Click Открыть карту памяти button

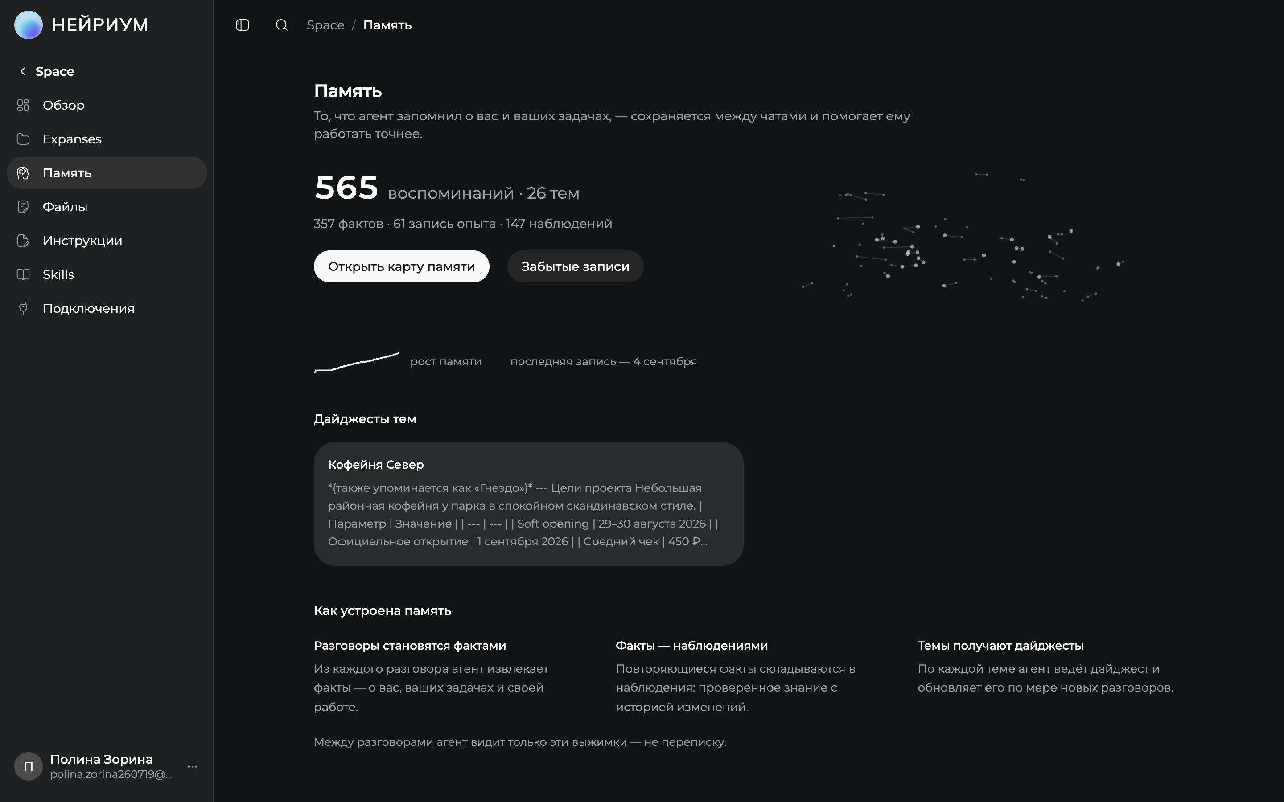pos(401,266)
